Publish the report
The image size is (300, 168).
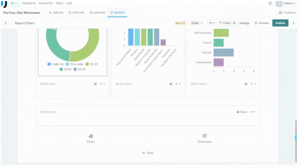point(280,23)
